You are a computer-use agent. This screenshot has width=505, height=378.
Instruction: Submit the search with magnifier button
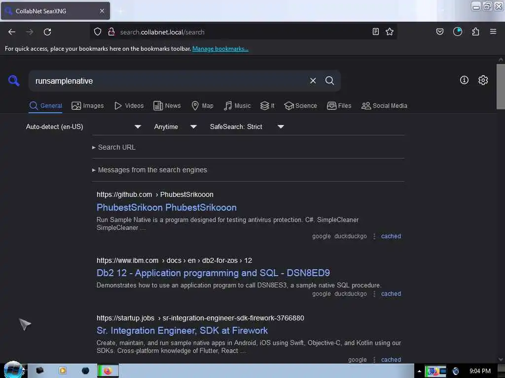coord(329,81)
